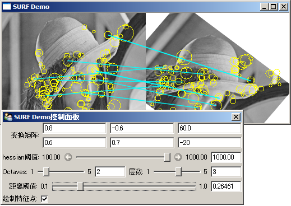Click the matrix field containing -0.6
This screenshot has height=206, width=291.
[142, 128]
